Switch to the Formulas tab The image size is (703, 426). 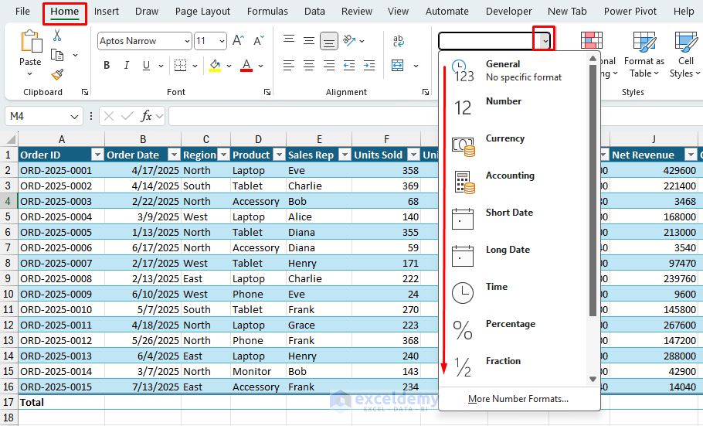click(267, 12)
